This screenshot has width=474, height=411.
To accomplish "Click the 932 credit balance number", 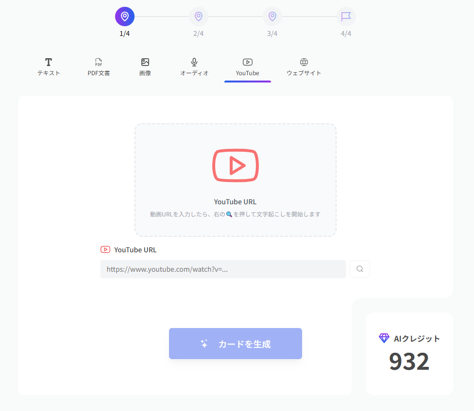I will [409, 362].
